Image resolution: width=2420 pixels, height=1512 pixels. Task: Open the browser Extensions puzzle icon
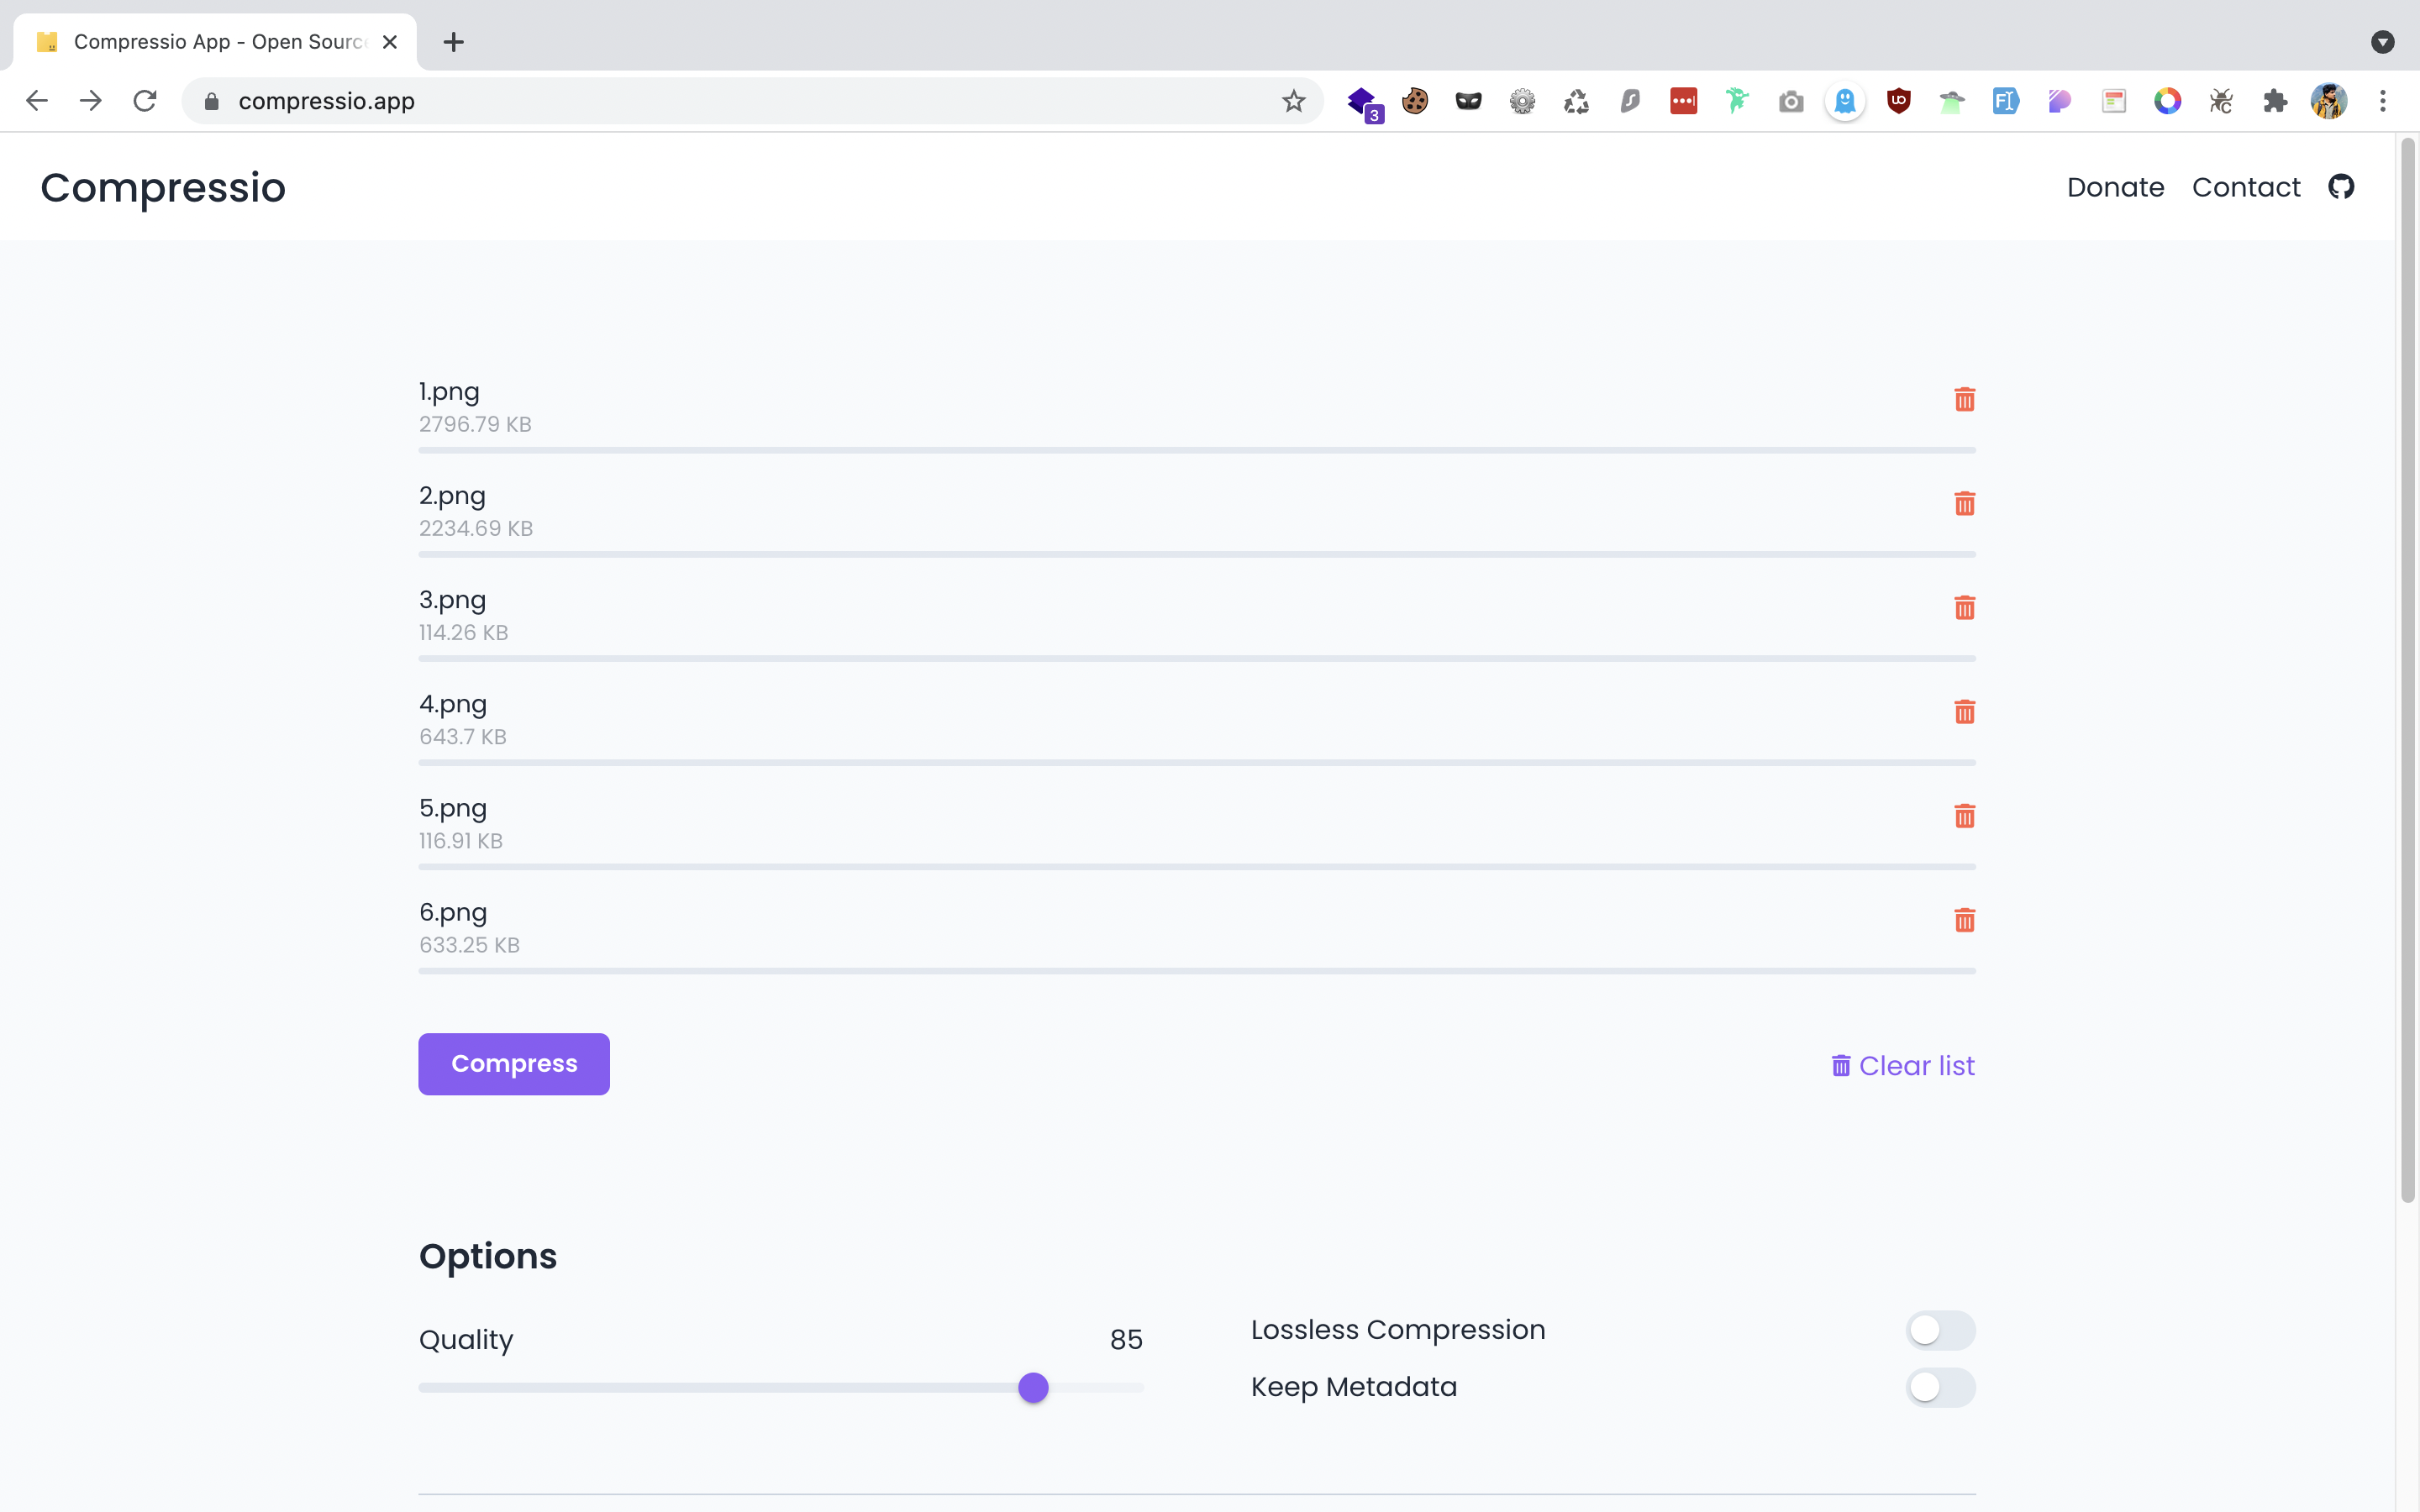tap(2275, 101)
